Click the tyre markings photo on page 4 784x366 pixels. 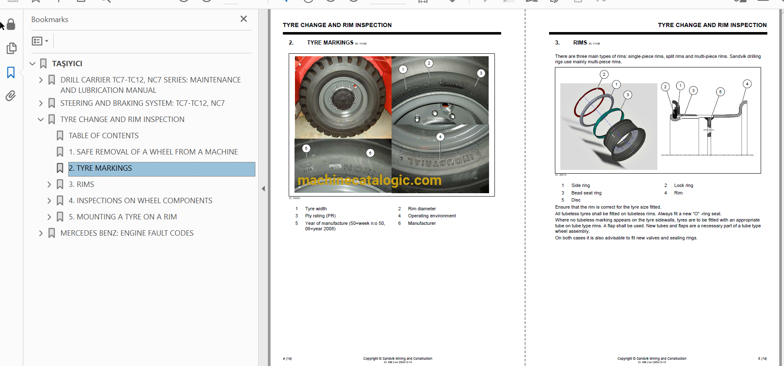pyautogui.click(x=392, y=124)
